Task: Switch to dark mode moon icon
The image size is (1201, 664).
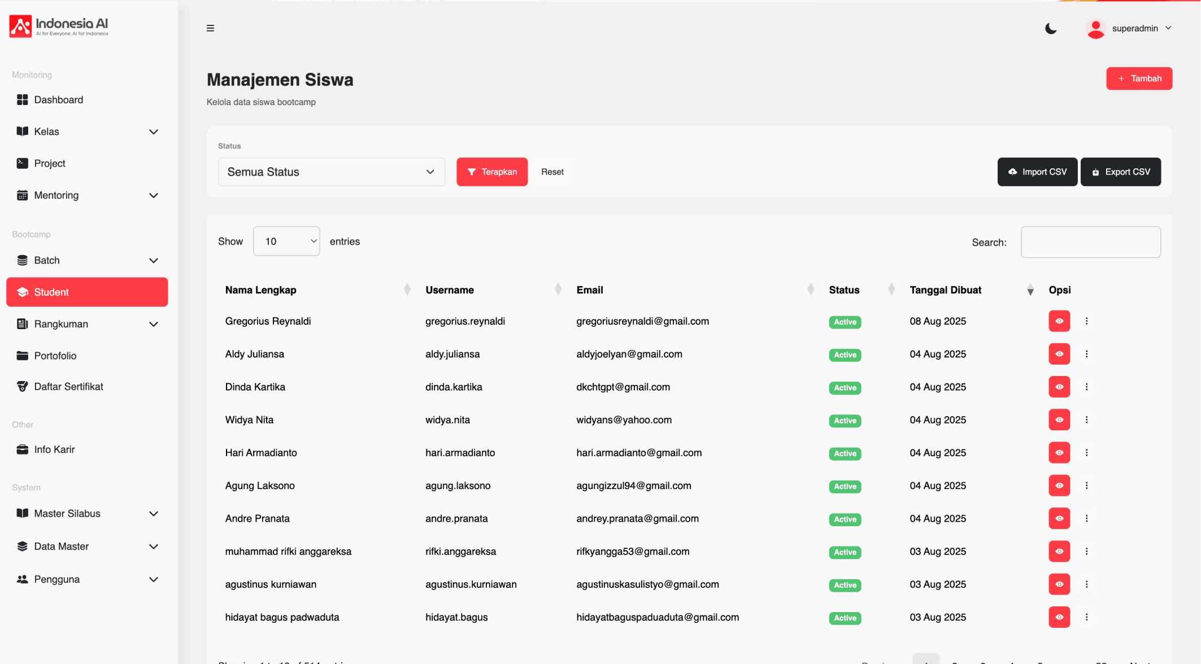Action: [x=1051, y=28]
